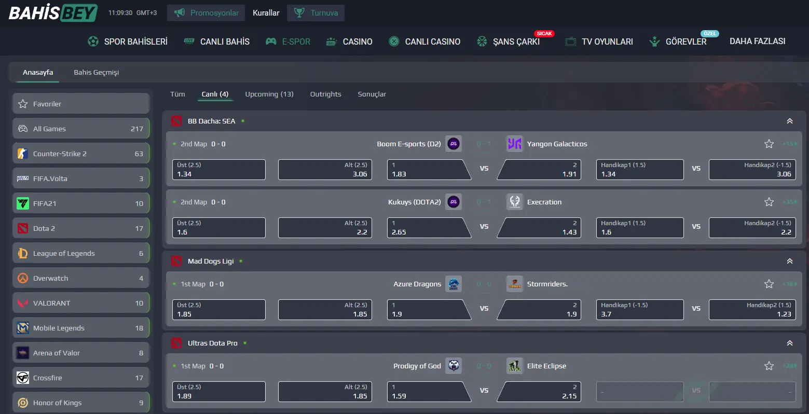
Task: Click the Kukuys team logo
Action: coord(454,202)
